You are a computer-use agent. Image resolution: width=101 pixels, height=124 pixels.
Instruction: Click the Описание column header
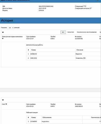click(x=80, y=50)
